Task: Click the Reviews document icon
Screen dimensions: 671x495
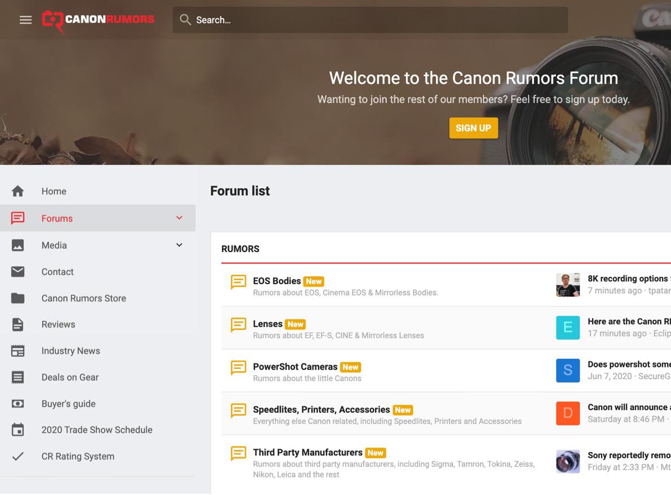Action: [18, 324]
